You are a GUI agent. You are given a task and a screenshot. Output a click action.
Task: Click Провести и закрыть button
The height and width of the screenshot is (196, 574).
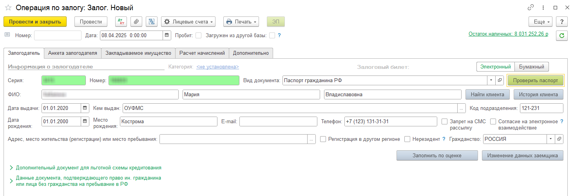35,22
